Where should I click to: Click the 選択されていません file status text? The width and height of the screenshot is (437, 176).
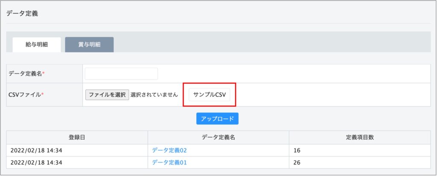(154, 95)
